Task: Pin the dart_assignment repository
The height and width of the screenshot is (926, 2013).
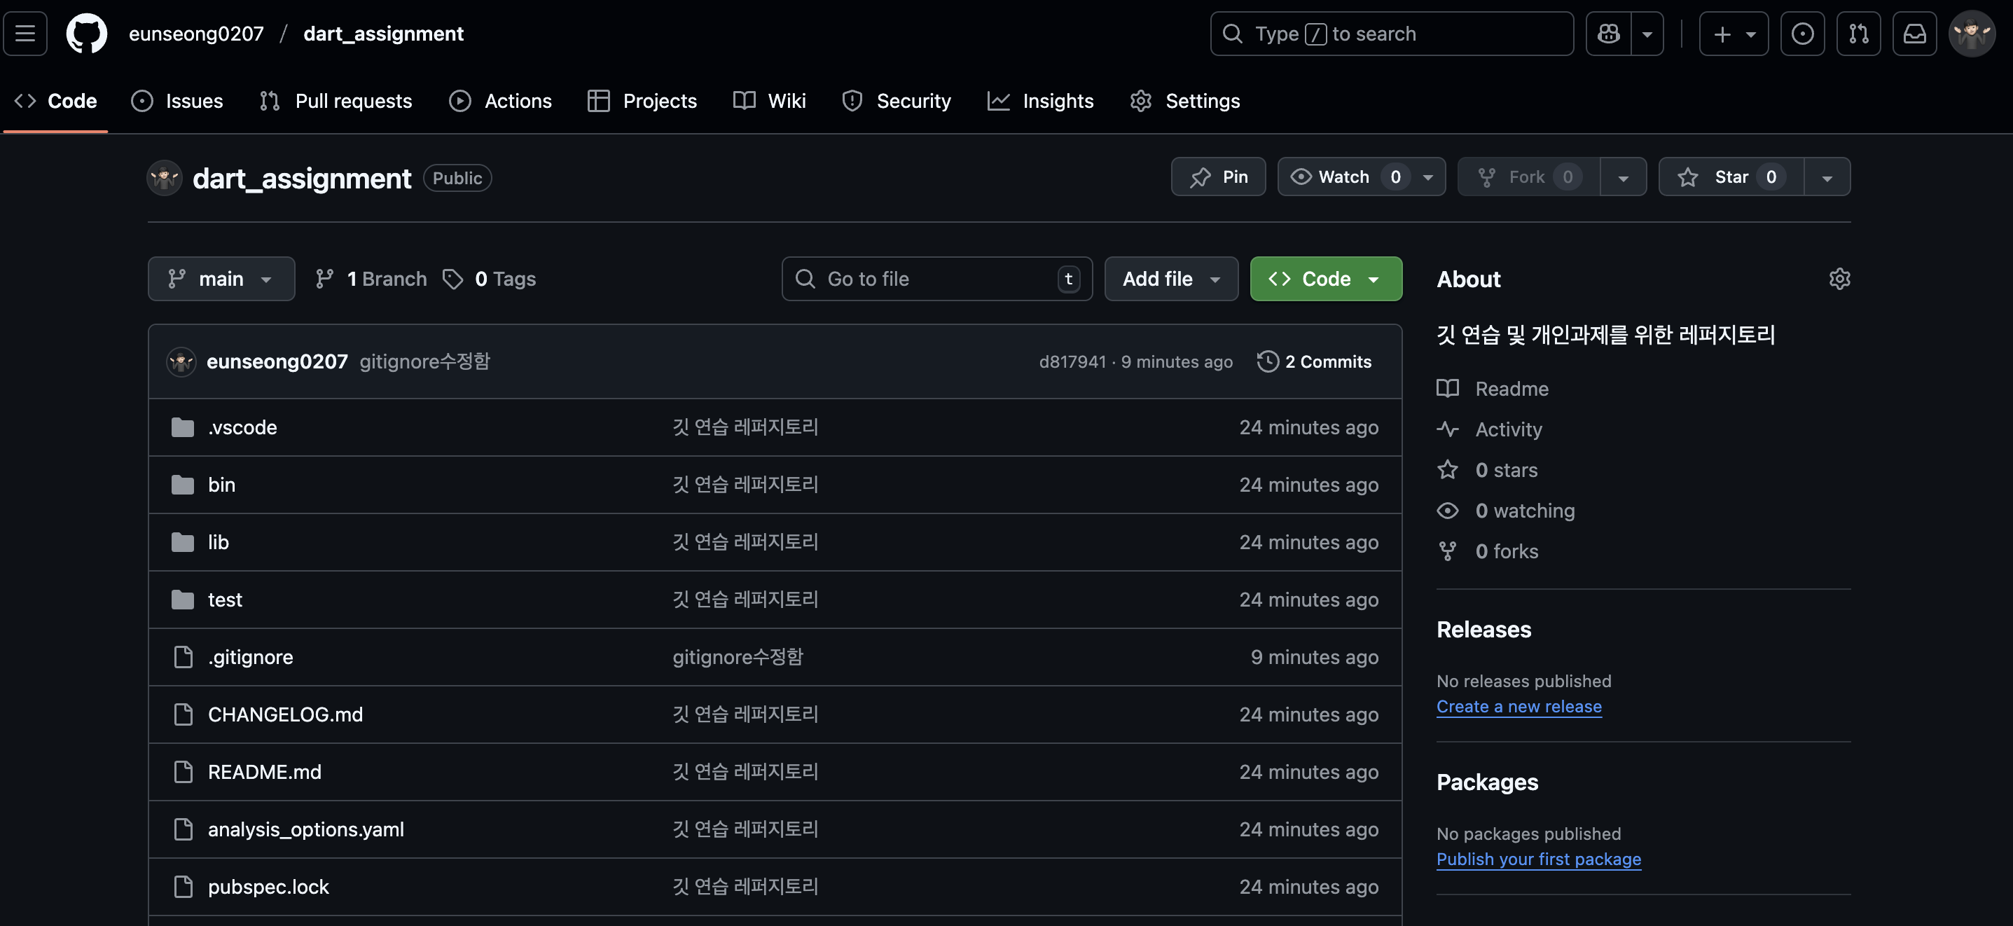Action: pyautogui.click(x=1217, y=177)
